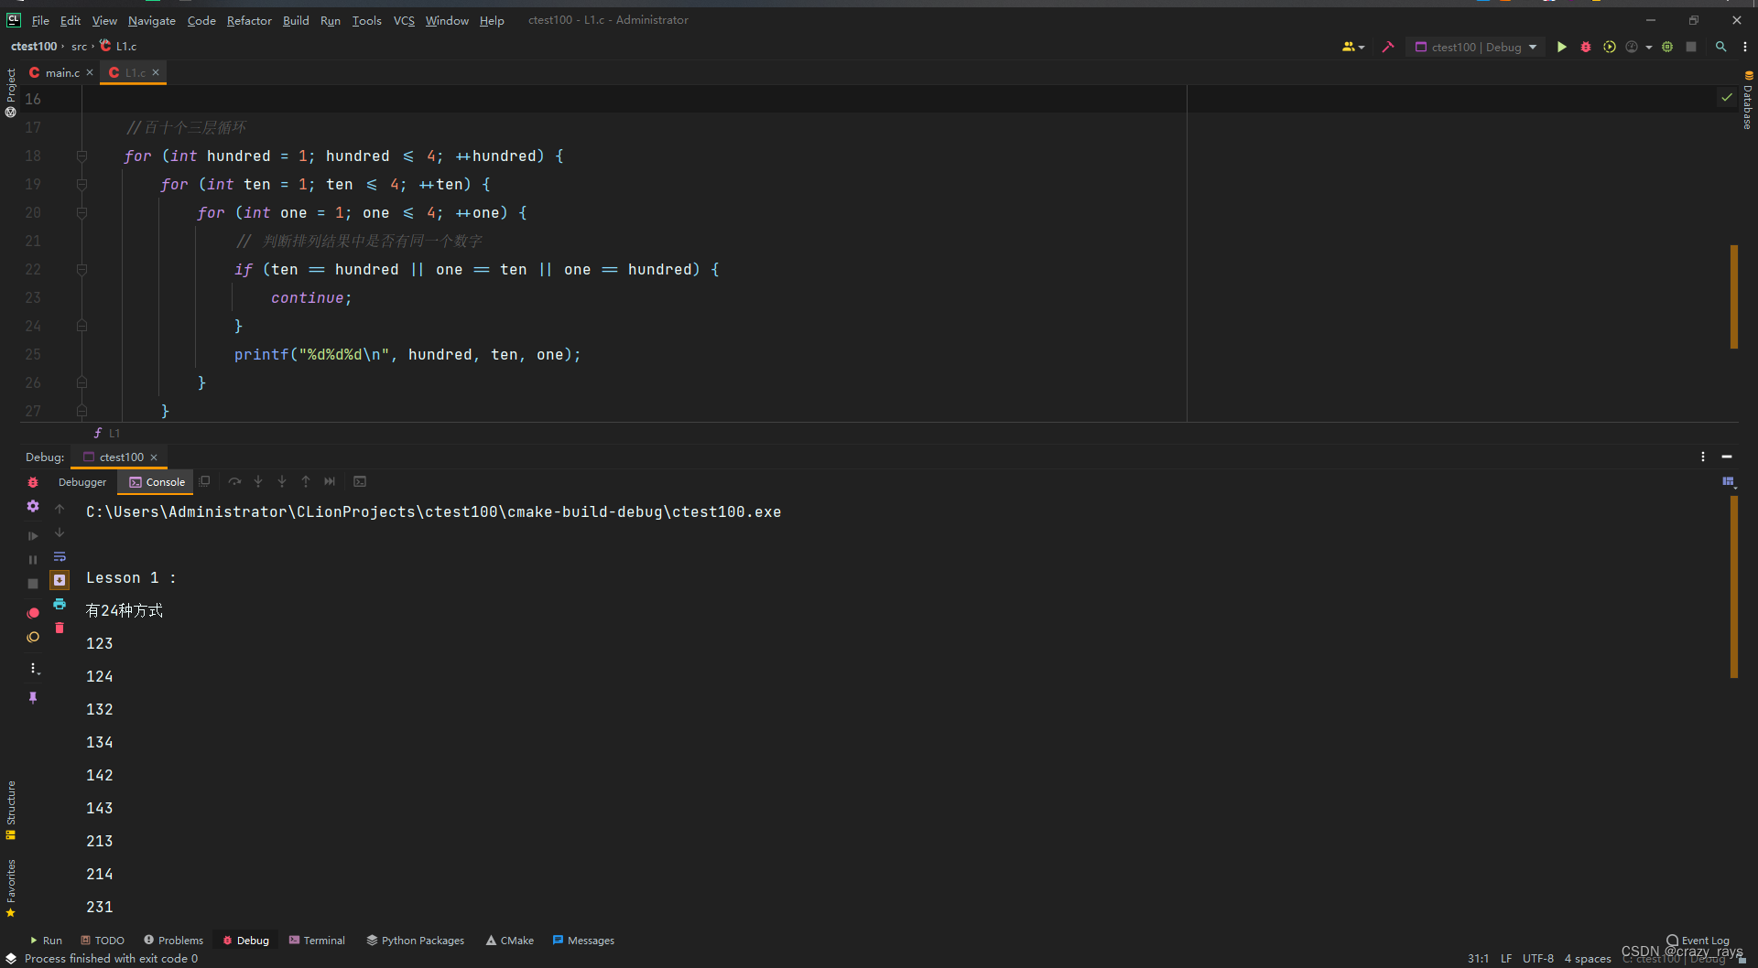Screen dimensions: 1758x968
Task: Open the Navigate menu
Action: (152, 20)
